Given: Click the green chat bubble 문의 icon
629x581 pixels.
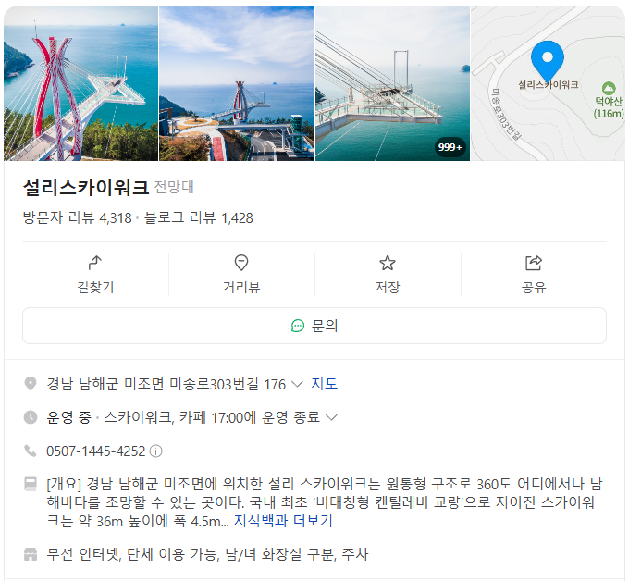Looking at the screenshot, I should pos(298,326).
